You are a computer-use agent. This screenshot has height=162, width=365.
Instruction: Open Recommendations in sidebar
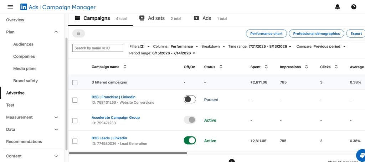tap(24, 142)
